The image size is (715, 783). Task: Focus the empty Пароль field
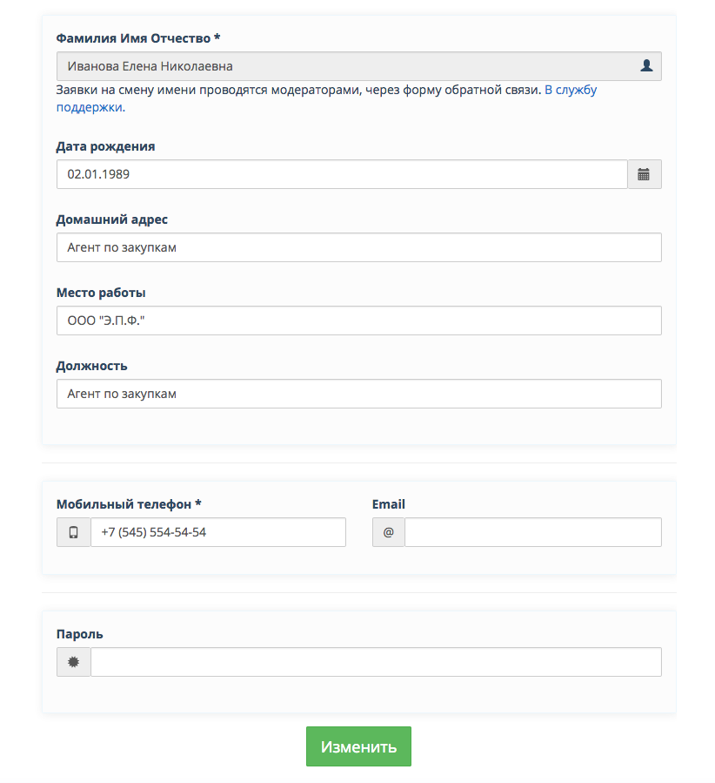tap(376, 662)
